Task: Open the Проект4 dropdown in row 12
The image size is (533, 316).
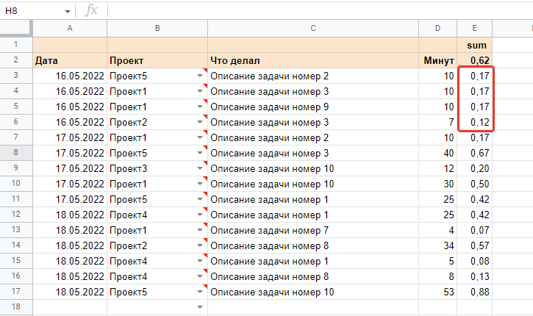Action: (x=200, y=215)
